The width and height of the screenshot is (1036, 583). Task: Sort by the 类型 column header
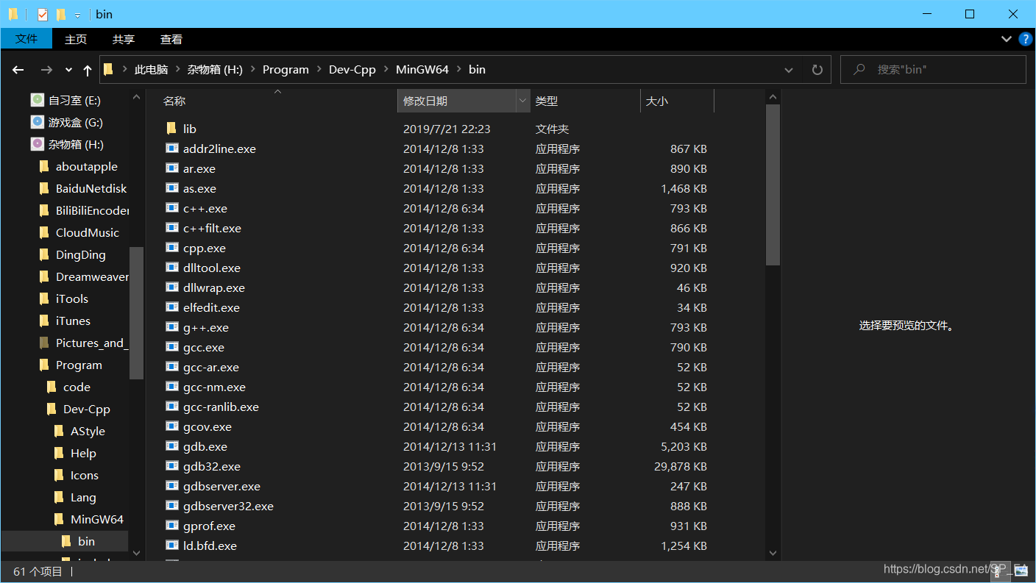pyautogui.click(x=585, y=101)
